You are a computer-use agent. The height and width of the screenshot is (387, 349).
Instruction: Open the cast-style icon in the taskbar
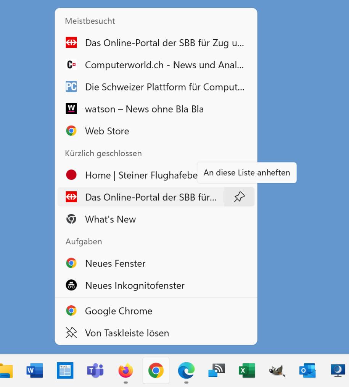(217, 370)
